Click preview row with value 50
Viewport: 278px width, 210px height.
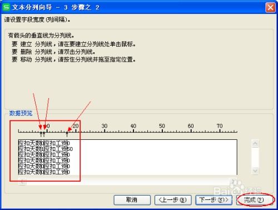46,149
